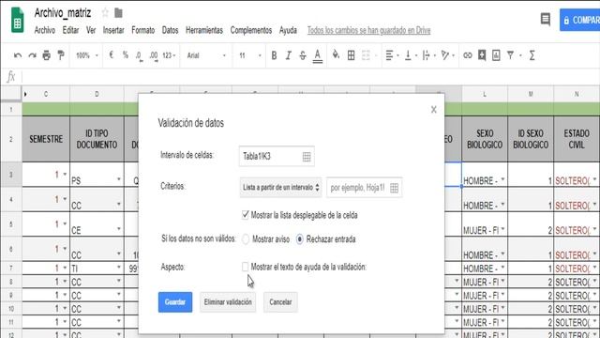Star the Archivo_matriz document
This screenshot has width=600, height=338.
[x=105, y=13]
